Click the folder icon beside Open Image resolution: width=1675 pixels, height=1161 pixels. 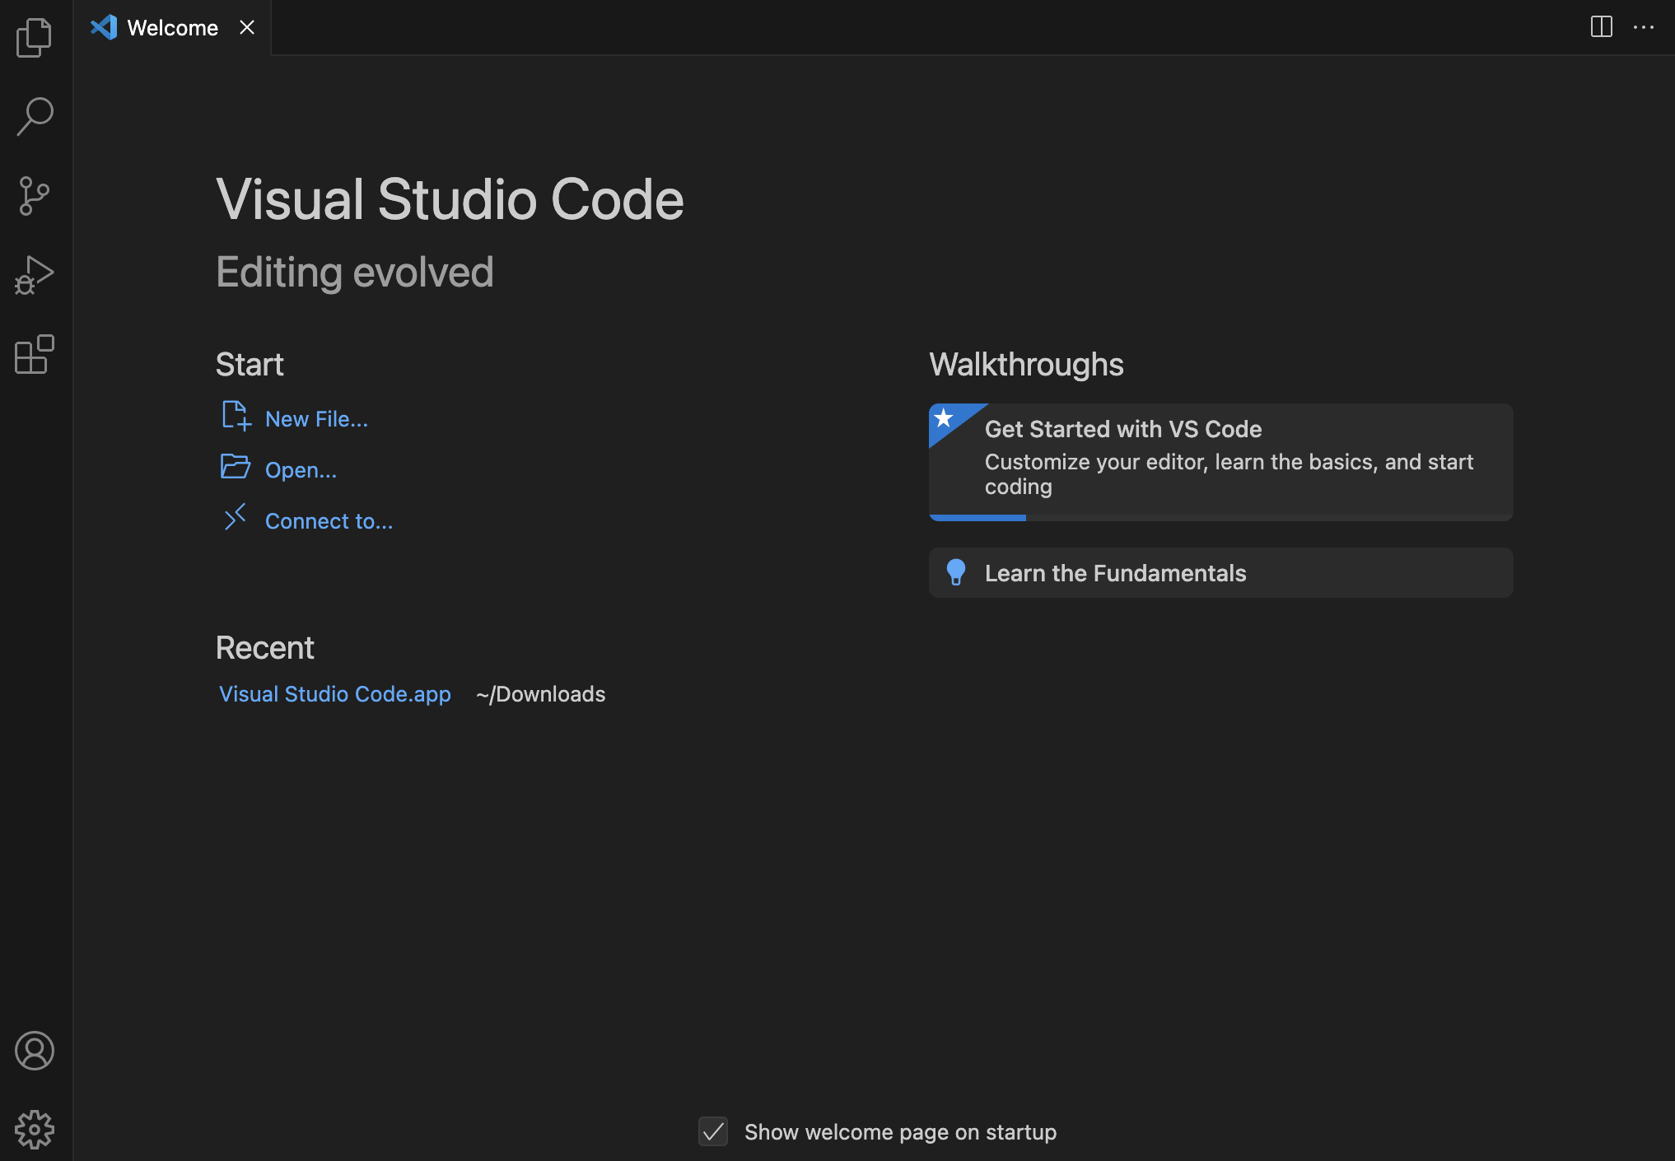click(236, 467)
